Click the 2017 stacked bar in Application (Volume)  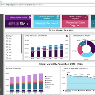(17, 84)
